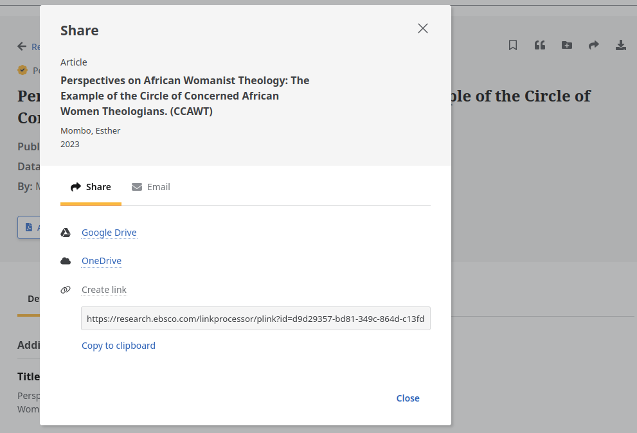Select the share arrow icon in the toolbar
The image size is (637, 433).
point(593,45)
